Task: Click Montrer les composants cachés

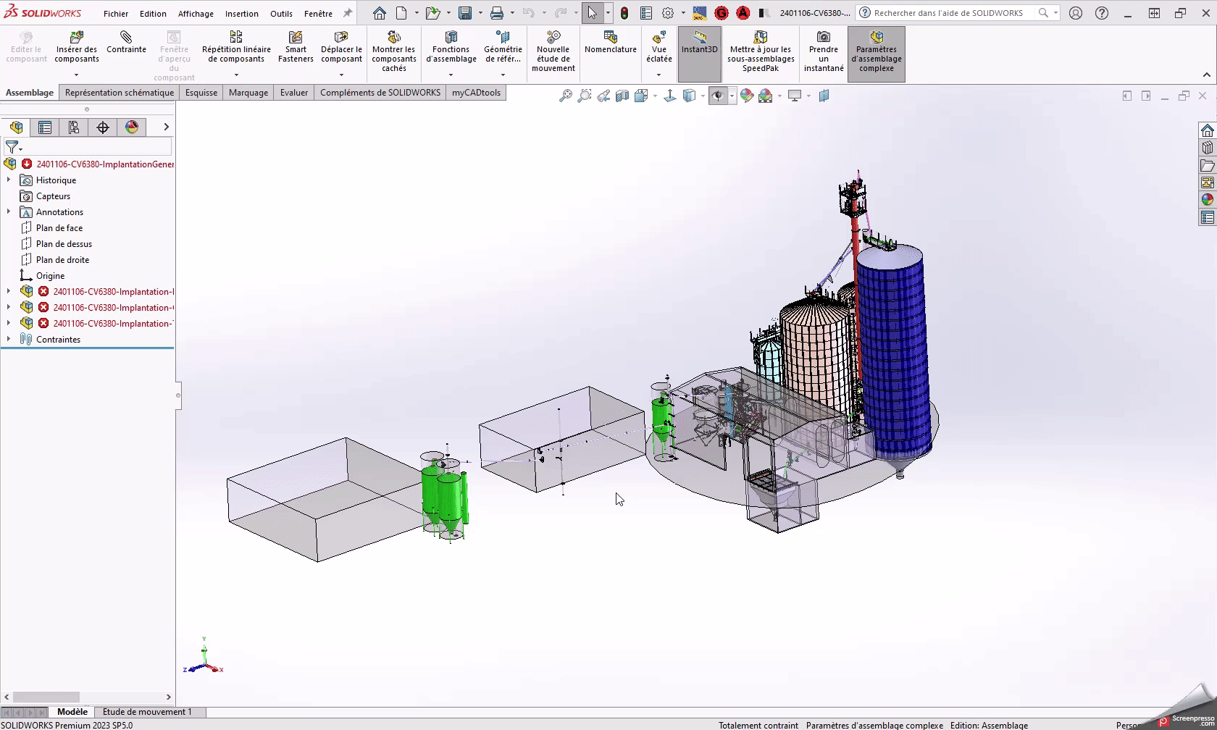Action: [394, 51]
